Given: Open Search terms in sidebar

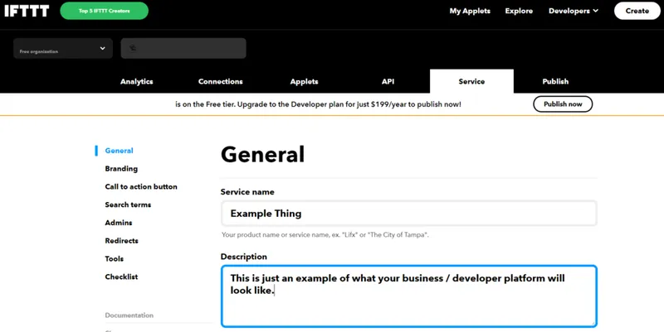Looking at the screenshot, I should 128,204.
